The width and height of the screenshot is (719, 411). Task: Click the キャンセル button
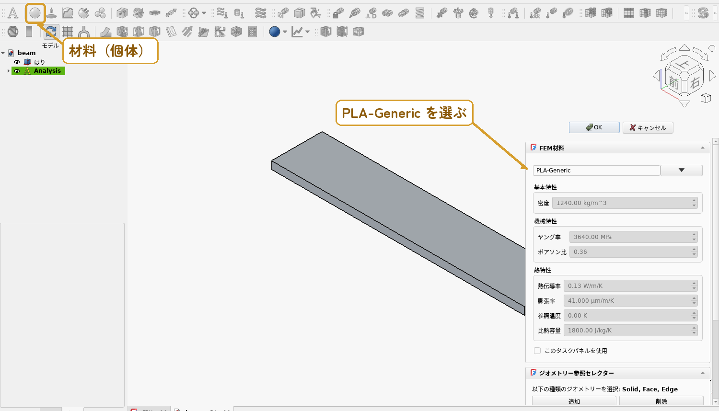(x=648, y=127)
